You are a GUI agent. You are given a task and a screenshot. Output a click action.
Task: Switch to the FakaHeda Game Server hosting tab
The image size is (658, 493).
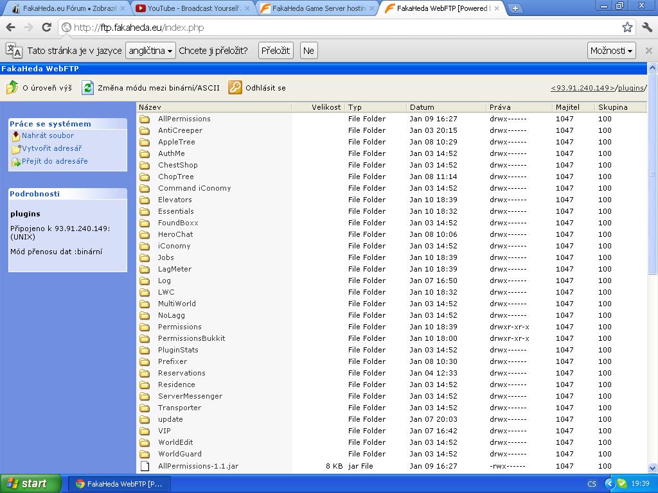pyautogui.click(x=317, y=8)
